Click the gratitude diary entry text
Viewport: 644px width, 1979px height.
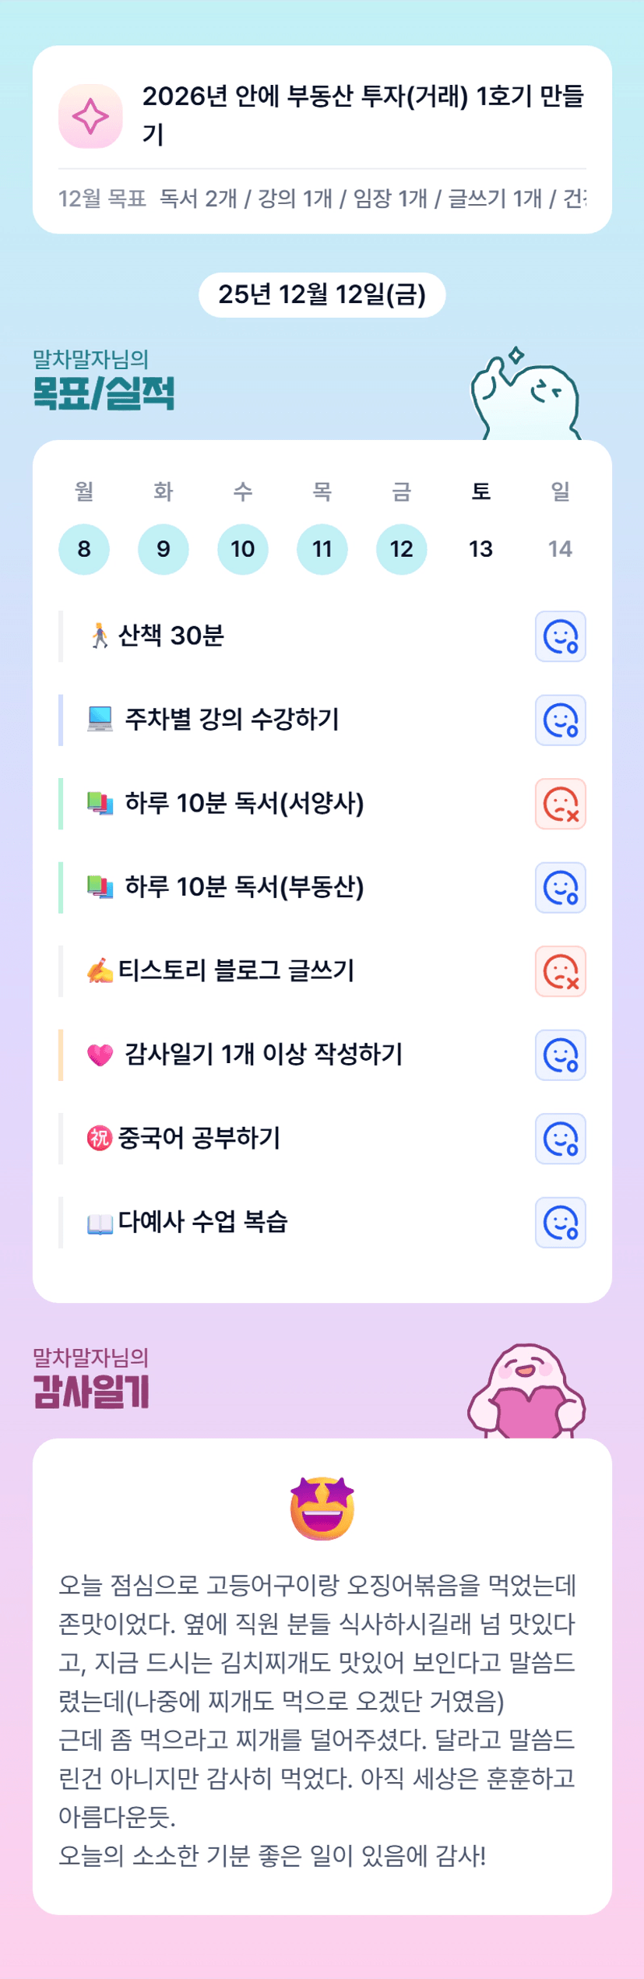coord(318,1720)
